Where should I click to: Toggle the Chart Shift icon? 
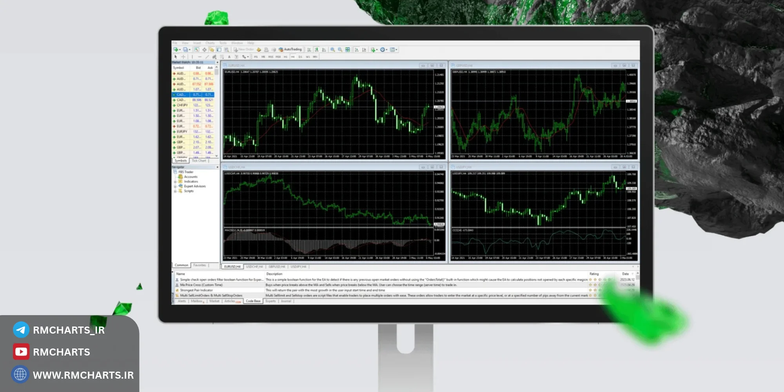click(x=364, y=49)
